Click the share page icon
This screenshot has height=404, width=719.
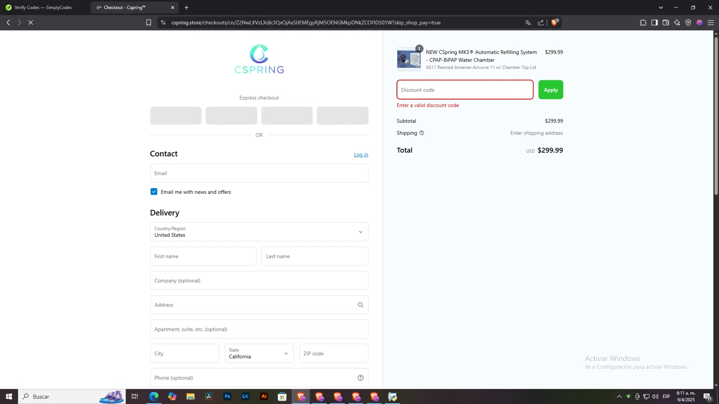click(541, 22)
